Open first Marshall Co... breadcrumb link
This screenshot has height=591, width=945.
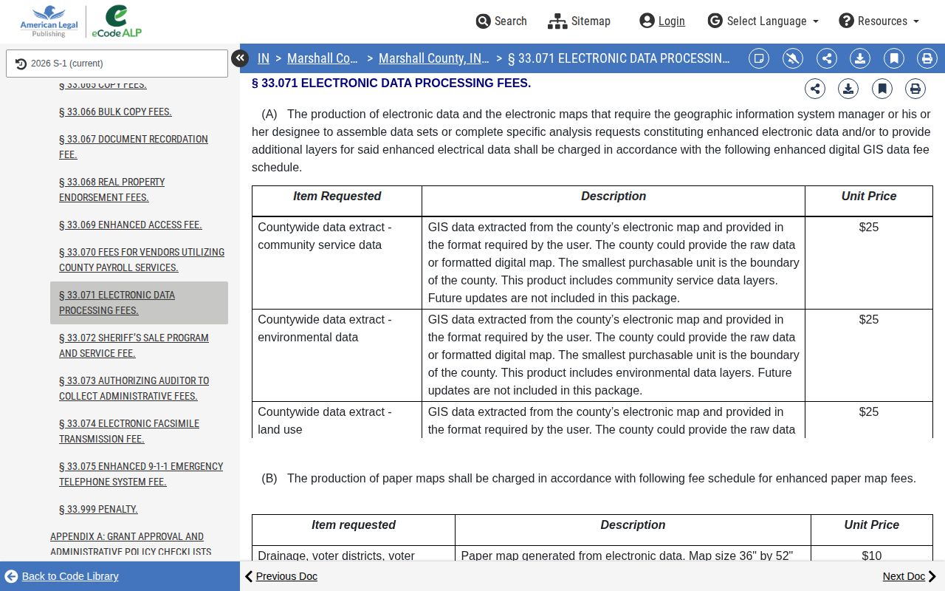click(323, 58)
